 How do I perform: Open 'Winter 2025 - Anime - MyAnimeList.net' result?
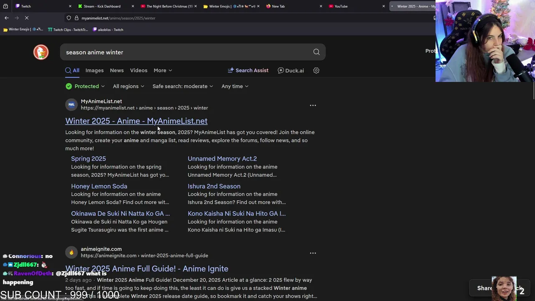136,121
